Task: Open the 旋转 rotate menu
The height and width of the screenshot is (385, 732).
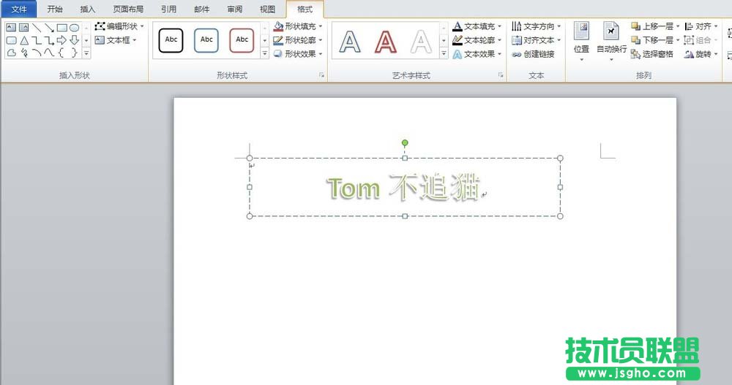Action: 701,54
